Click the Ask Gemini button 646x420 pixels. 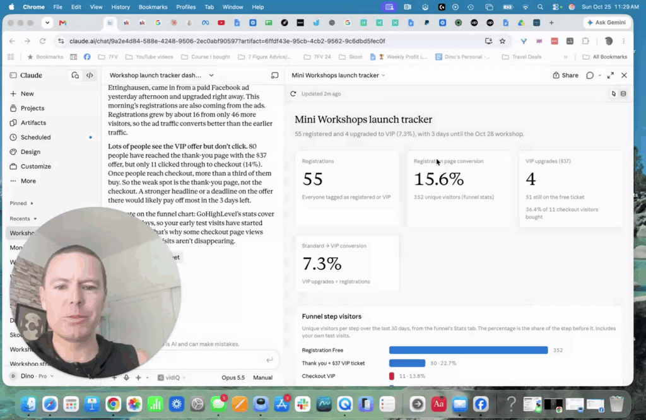606,23
